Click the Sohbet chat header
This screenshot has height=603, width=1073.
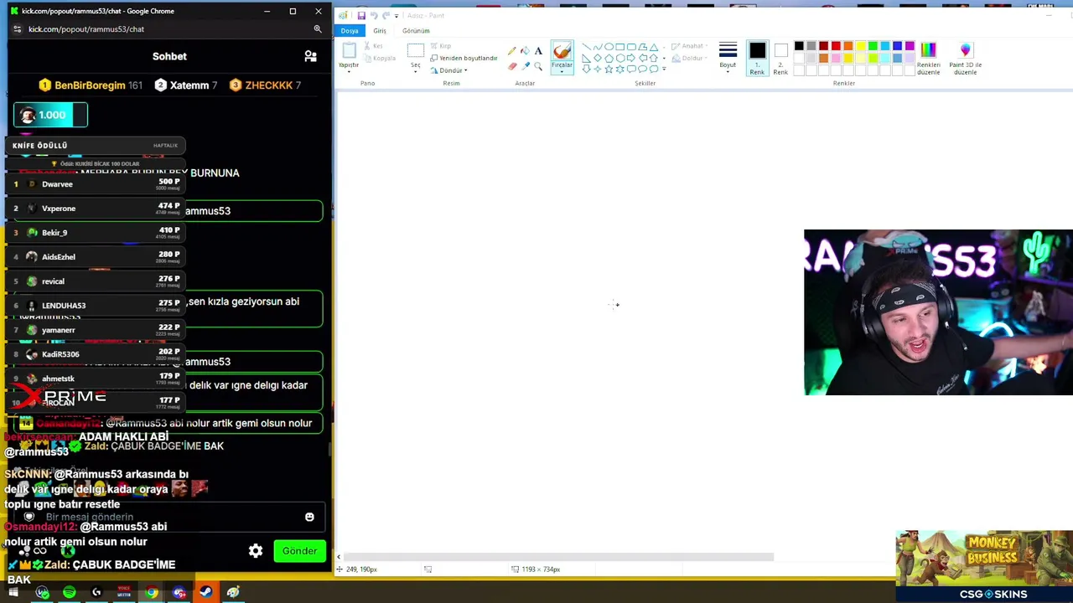(x=169, y=56)
